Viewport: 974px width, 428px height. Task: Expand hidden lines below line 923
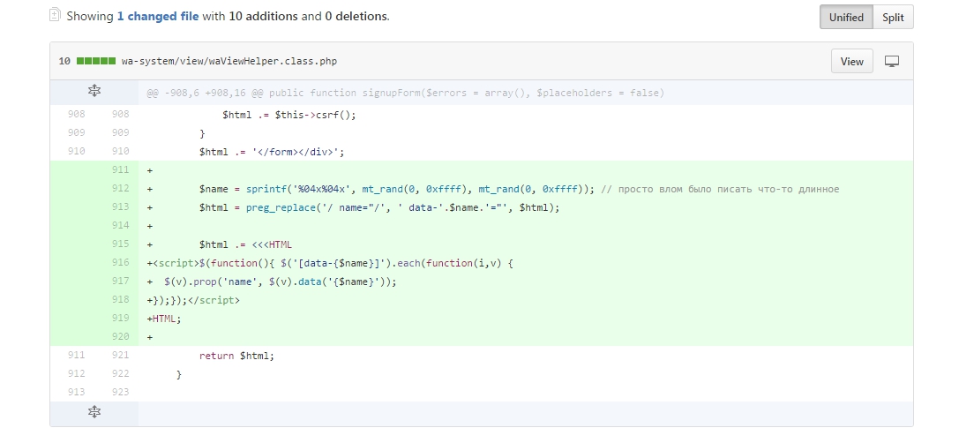click(94, 411)
